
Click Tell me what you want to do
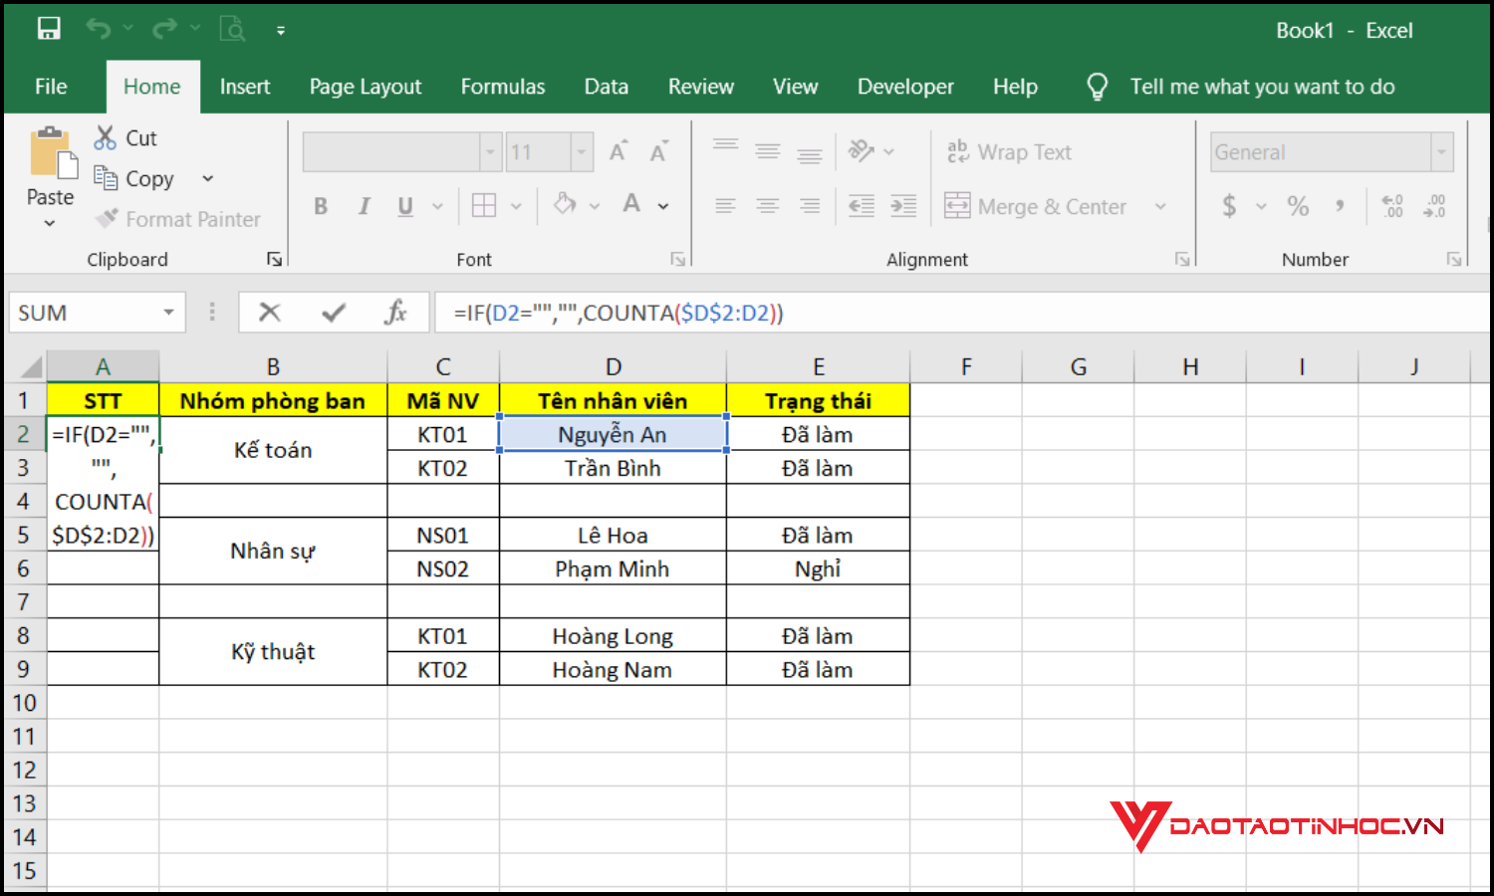(1262, 87)
